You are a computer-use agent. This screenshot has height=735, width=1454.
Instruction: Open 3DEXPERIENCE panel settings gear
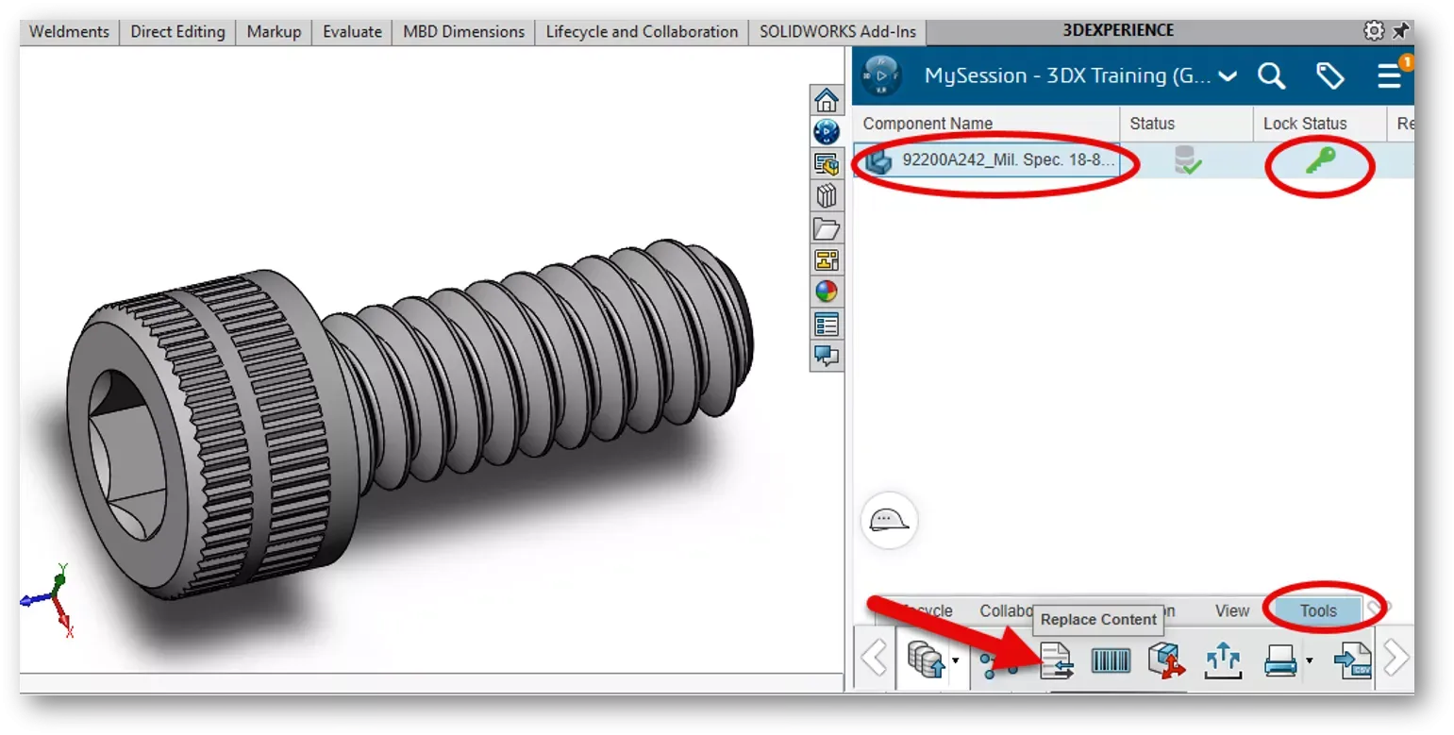click(x=1374, y=31)
